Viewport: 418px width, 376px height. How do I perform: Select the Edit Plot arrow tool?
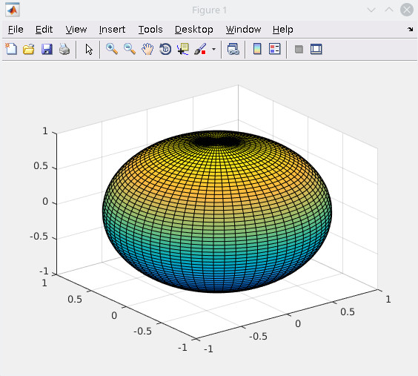[x=89, y=50]
